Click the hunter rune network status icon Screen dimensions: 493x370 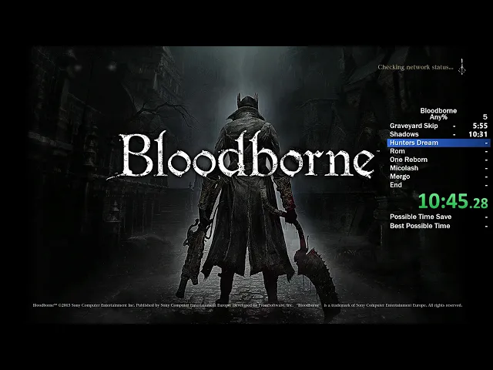pyautogui.click(x=462, y=67)
